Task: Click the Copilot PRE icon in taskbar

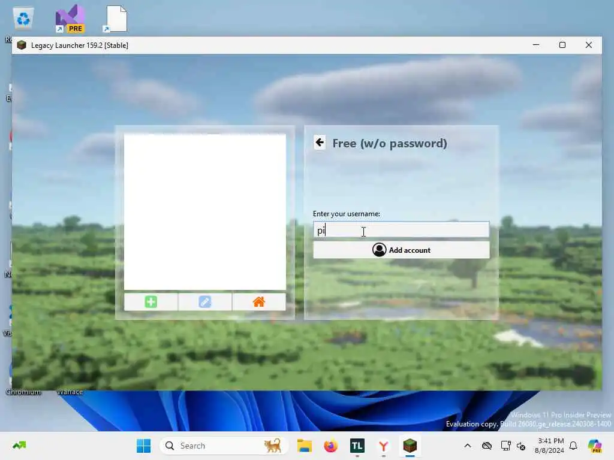Action: pyautogui.click(x=595, y=446)
